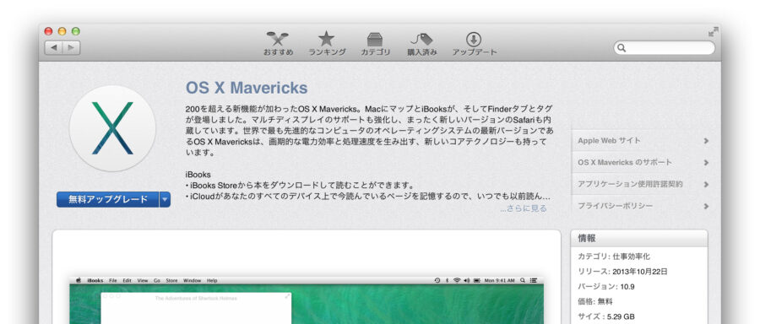Open the Apple Web サイト link
The height and width of the screenshot is (324, 760).
click(609, 140)
